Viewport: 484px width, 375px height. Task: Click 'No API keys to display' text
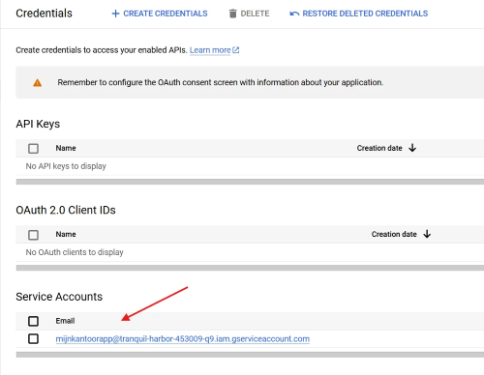pos(66,166)
